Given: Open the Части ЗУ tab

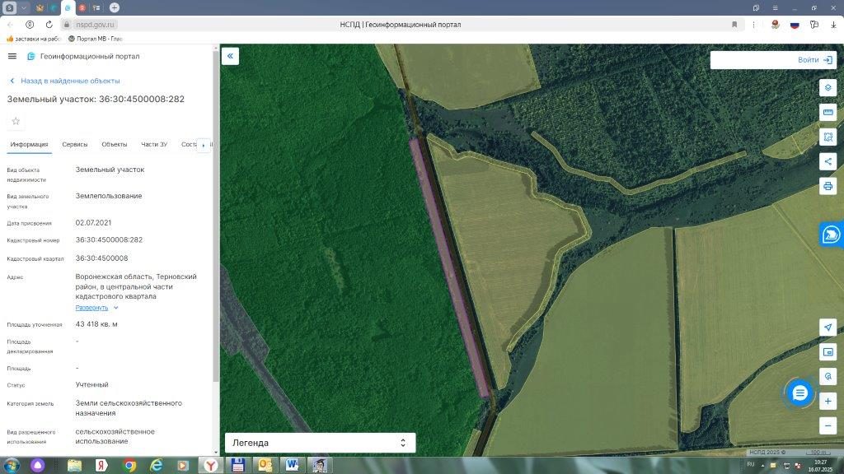Looking at the screenshot, I should (x=154, y=145).
